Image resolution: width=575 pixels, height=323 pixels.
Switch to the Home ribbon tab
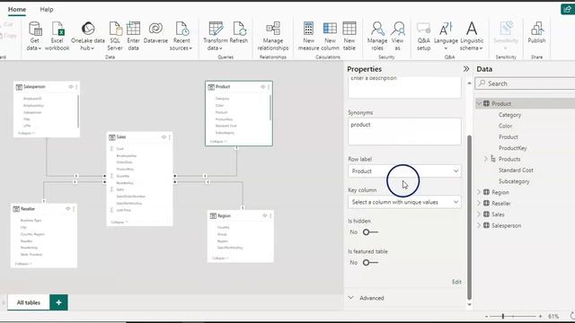[17, 9]
